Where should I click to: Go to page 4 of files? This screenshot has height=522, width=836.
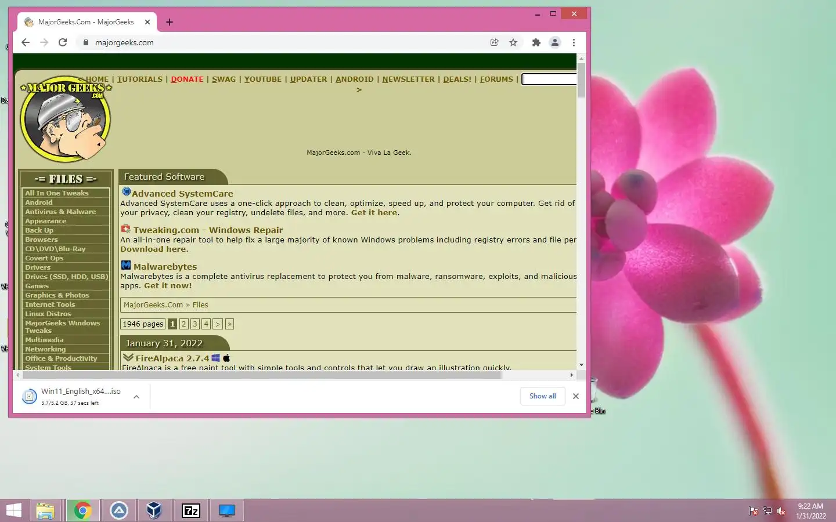(206, 324)
